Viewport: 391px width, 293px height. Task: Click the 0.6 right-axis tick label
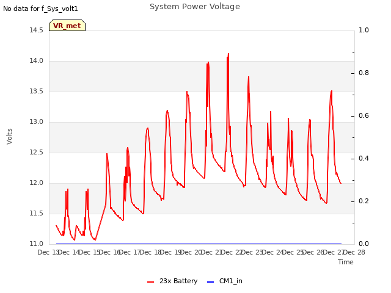click(x=364, y=115)
